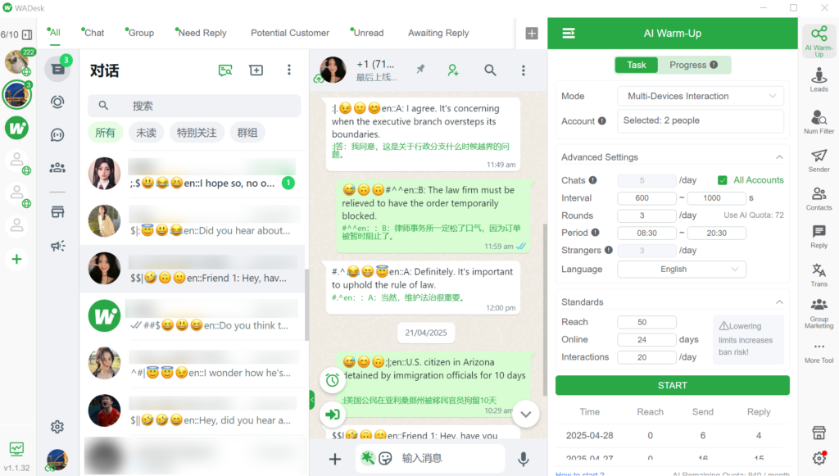Open chat header more options menu
839x476 pixels.
pyautogui.click(x=524, y=70)
